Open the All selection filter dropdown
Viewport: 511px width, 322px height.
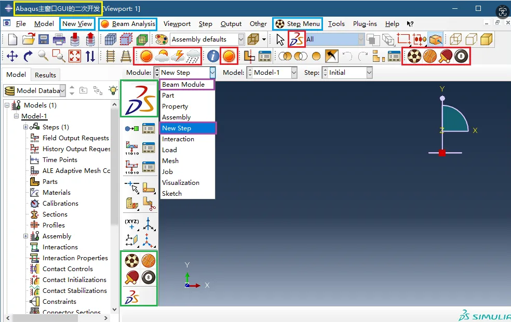pyautogui.click(x=361, y=39)
